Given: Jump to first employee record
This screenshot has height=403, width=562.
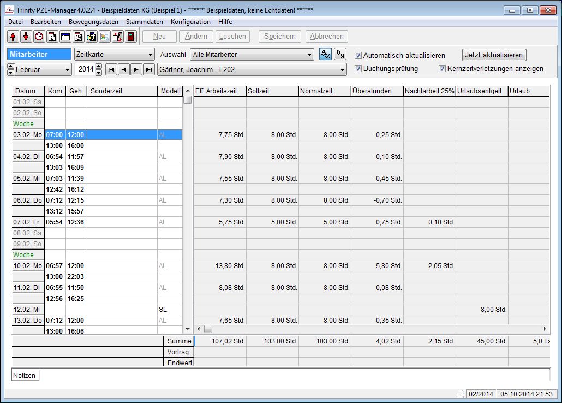Looking at the screenshot, I should (x=111, y=69).
